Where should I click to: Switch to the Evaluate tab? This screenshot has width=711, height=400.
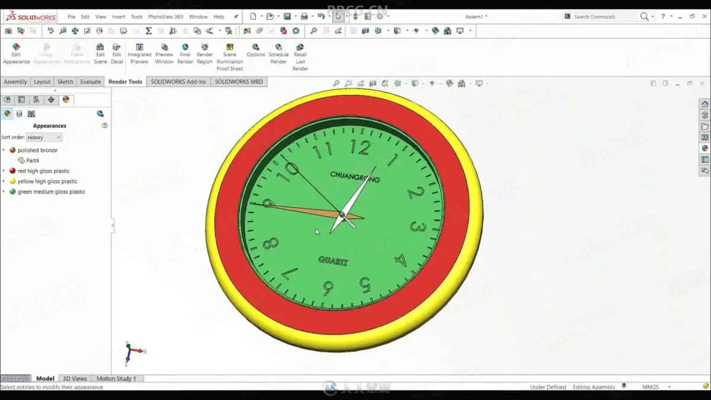[91, 82]
